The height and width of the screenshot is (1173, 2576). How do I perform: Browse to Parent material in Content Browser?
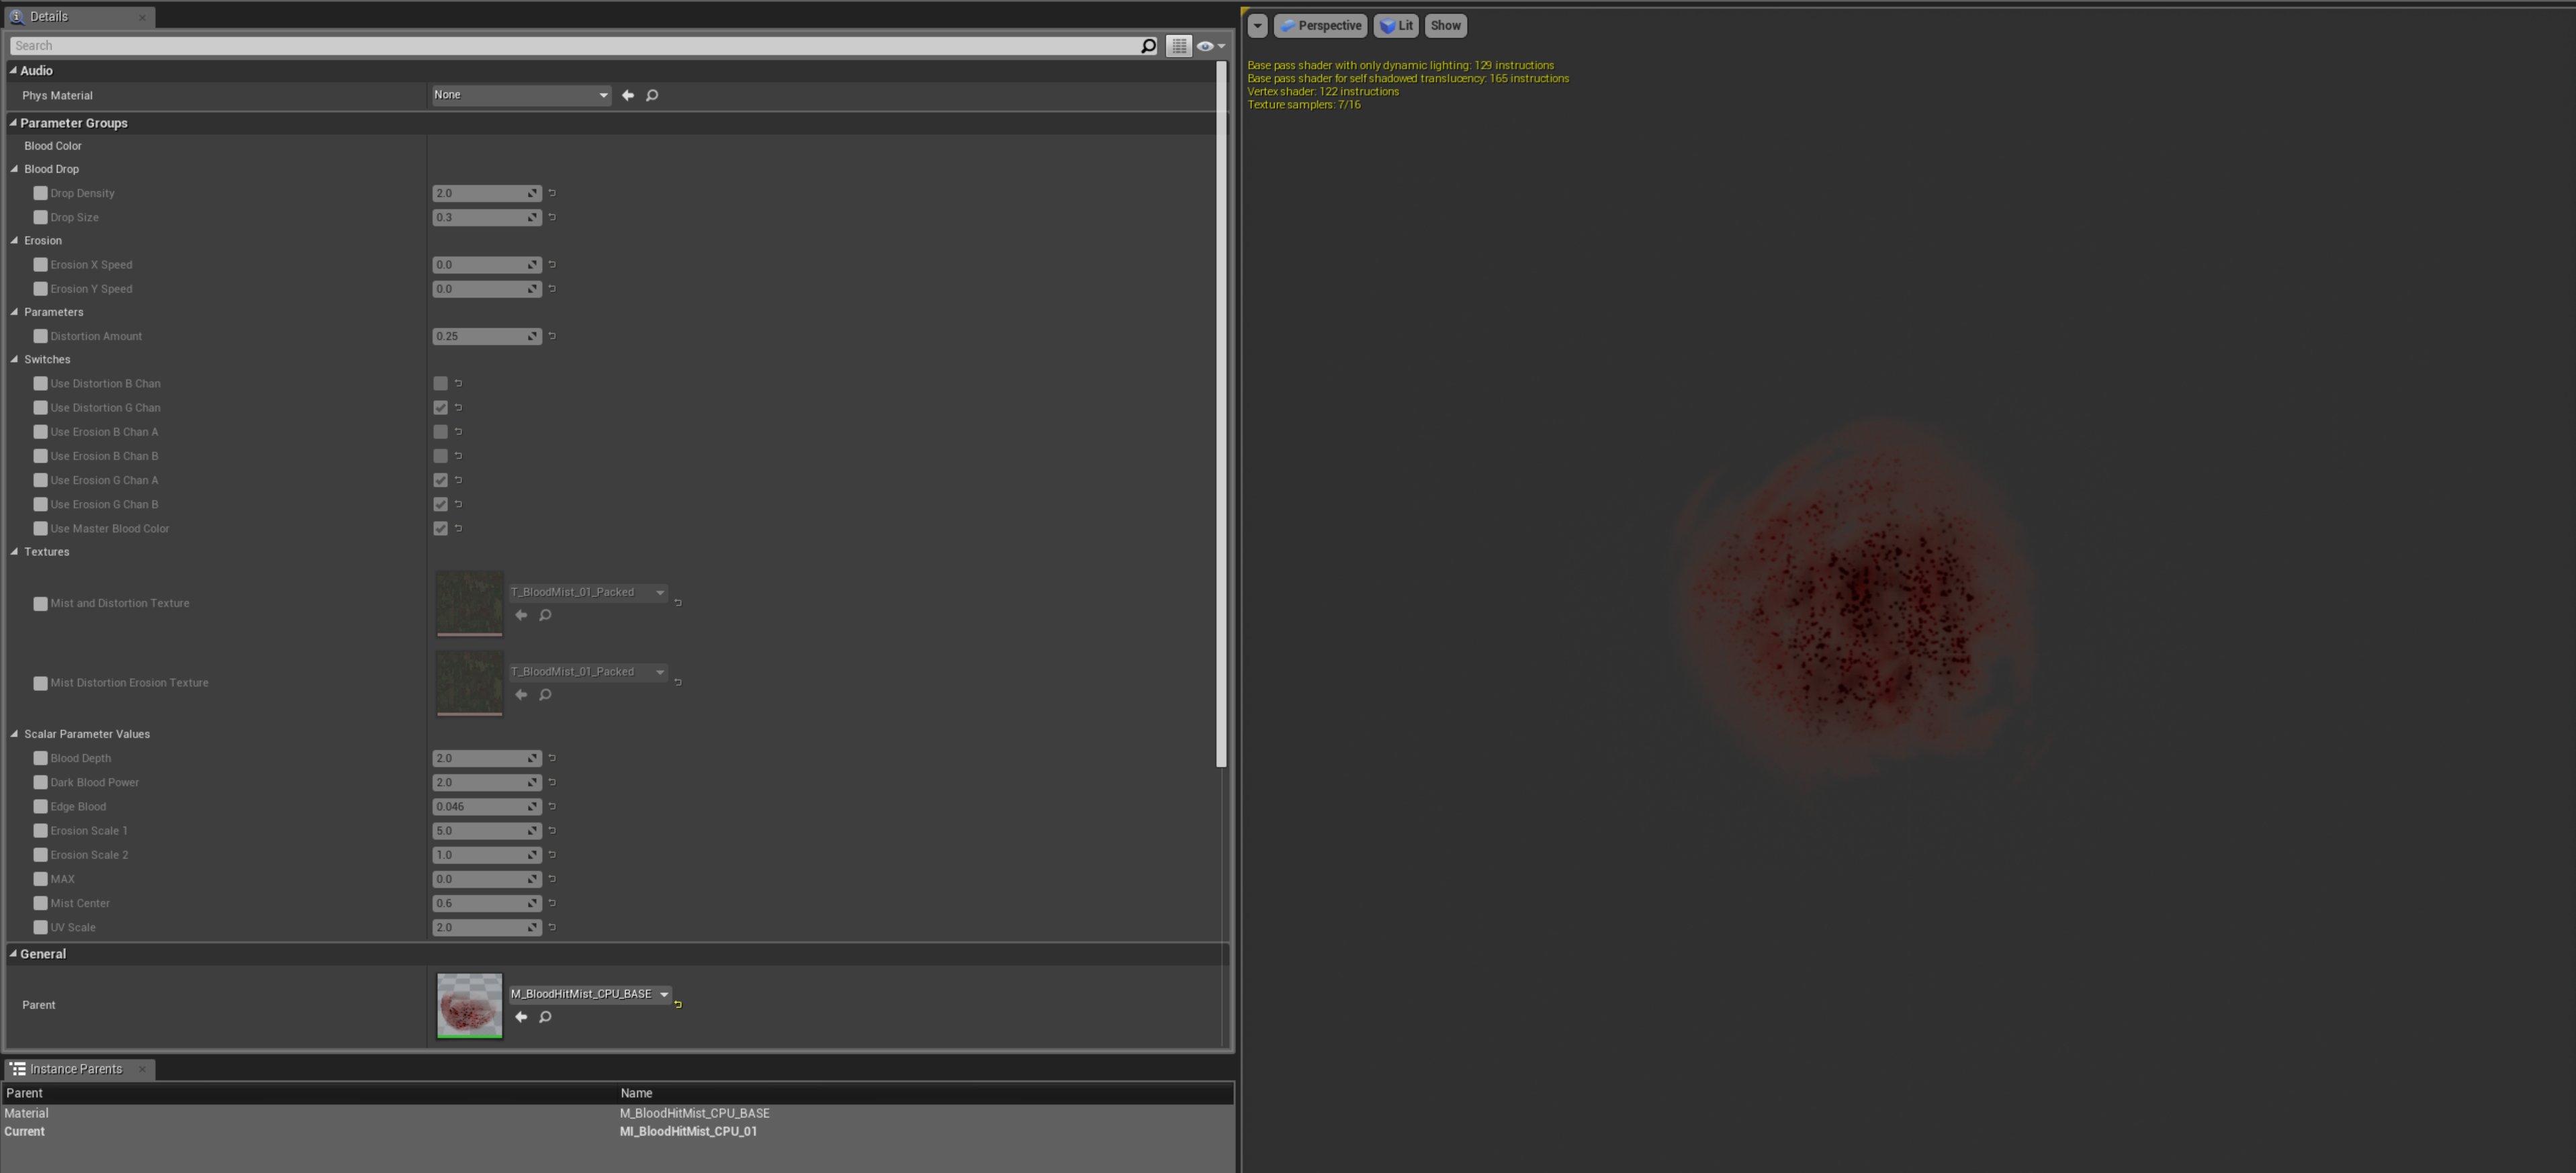(x=545, y=1017)
